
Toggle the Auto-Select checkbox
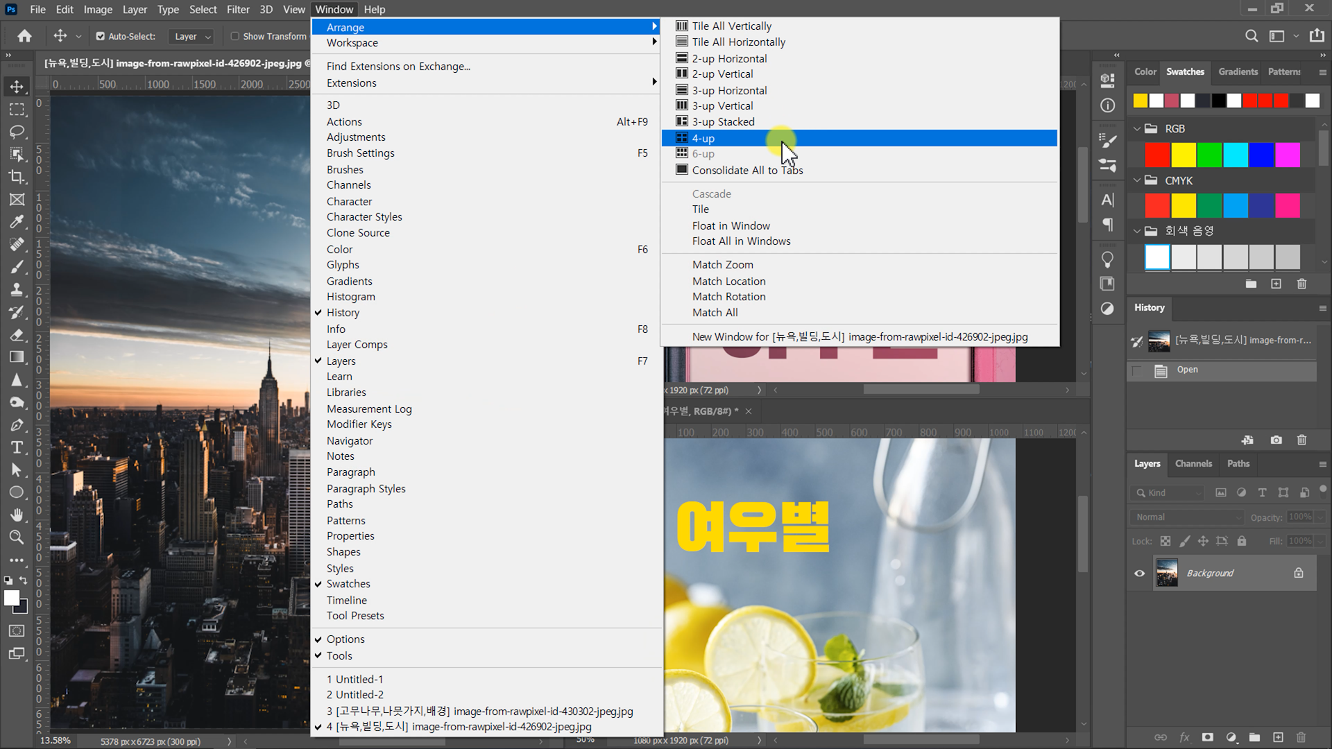pyautogui.click(x=101, y=36)
